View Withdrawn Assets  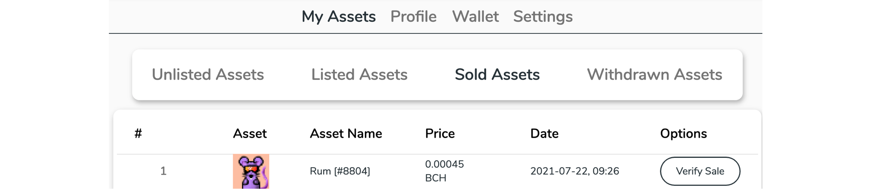[654, 75]
